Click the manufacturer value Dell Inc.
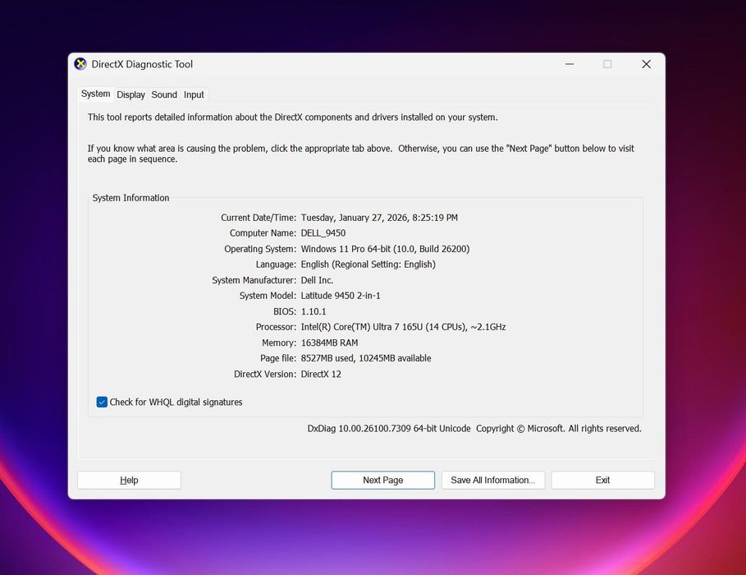 click(x=317, y=280)
